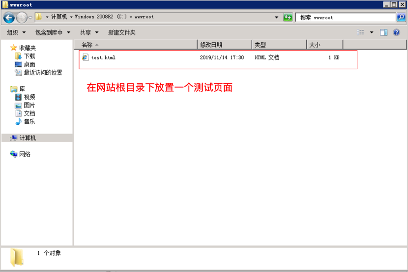Select 库 in the navigation pane
The height and width of the screenshot is (272, 408).
point(23,89)
